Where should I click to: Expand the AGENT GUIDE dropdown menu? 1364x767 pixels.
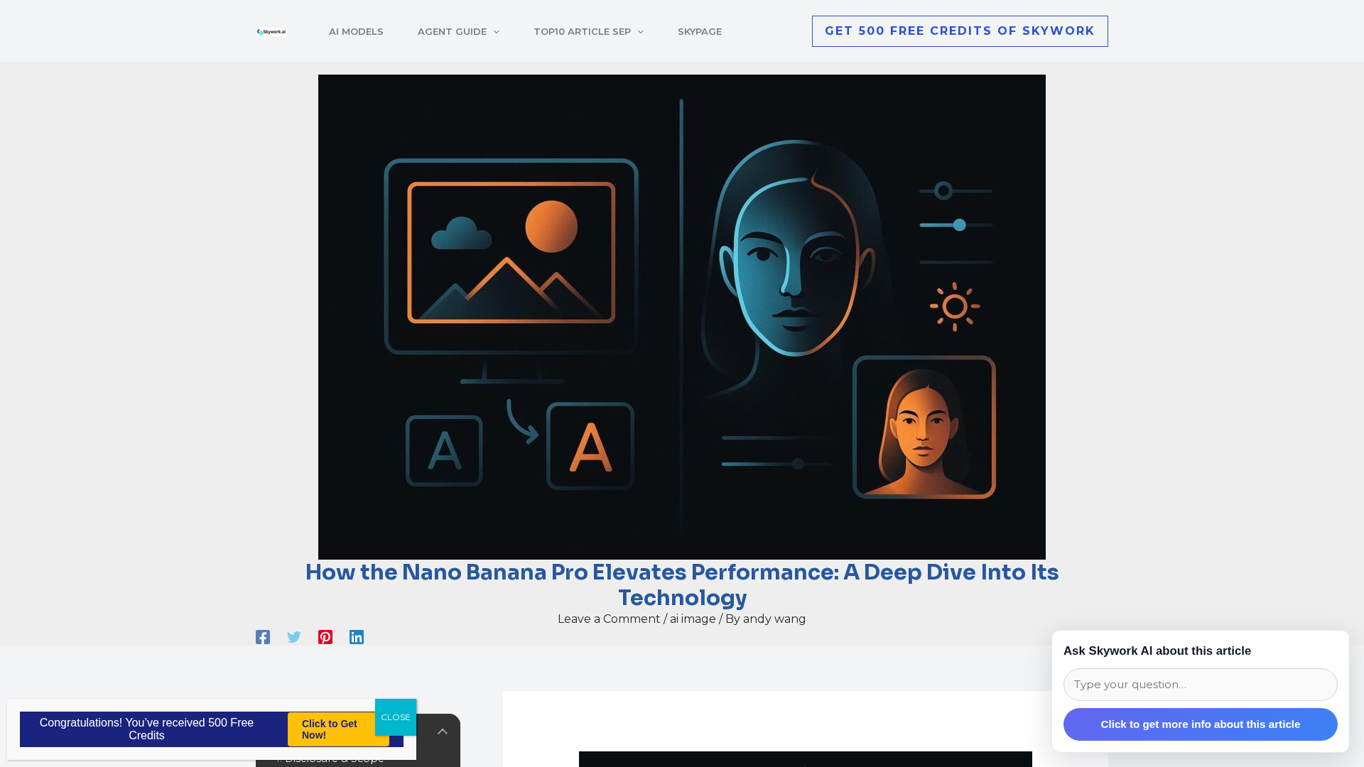tap(458, 31)
